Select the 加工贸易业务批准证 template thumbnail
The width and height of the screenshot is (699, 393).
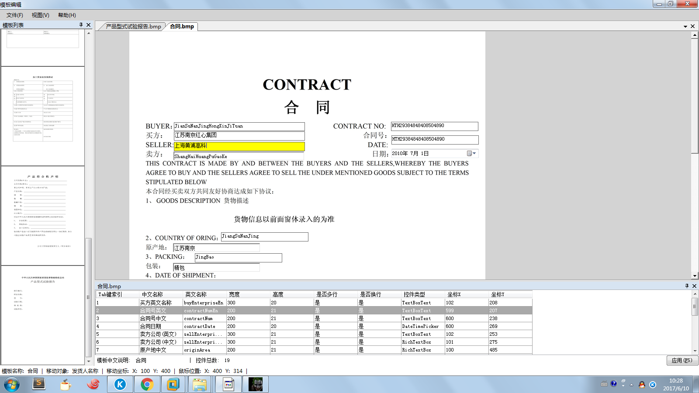[x=43, y=116]
